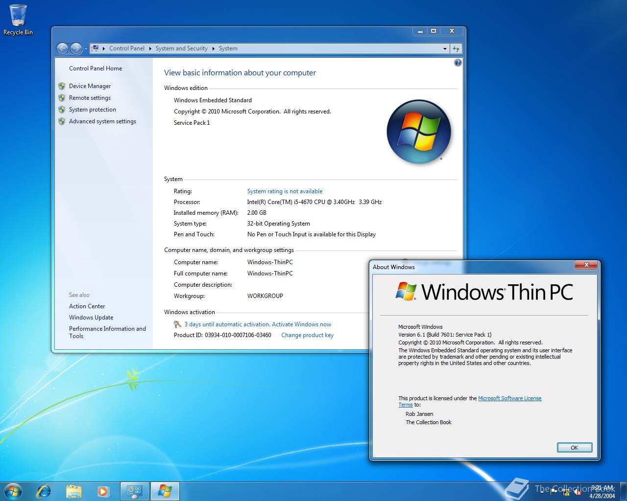Open Performance Information and Tools

(x=107, y=332)
